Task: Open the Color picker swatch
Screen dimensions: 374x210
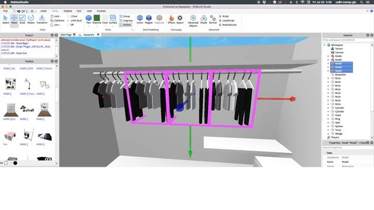Action: pyautogui.click(x=105, y=19)
